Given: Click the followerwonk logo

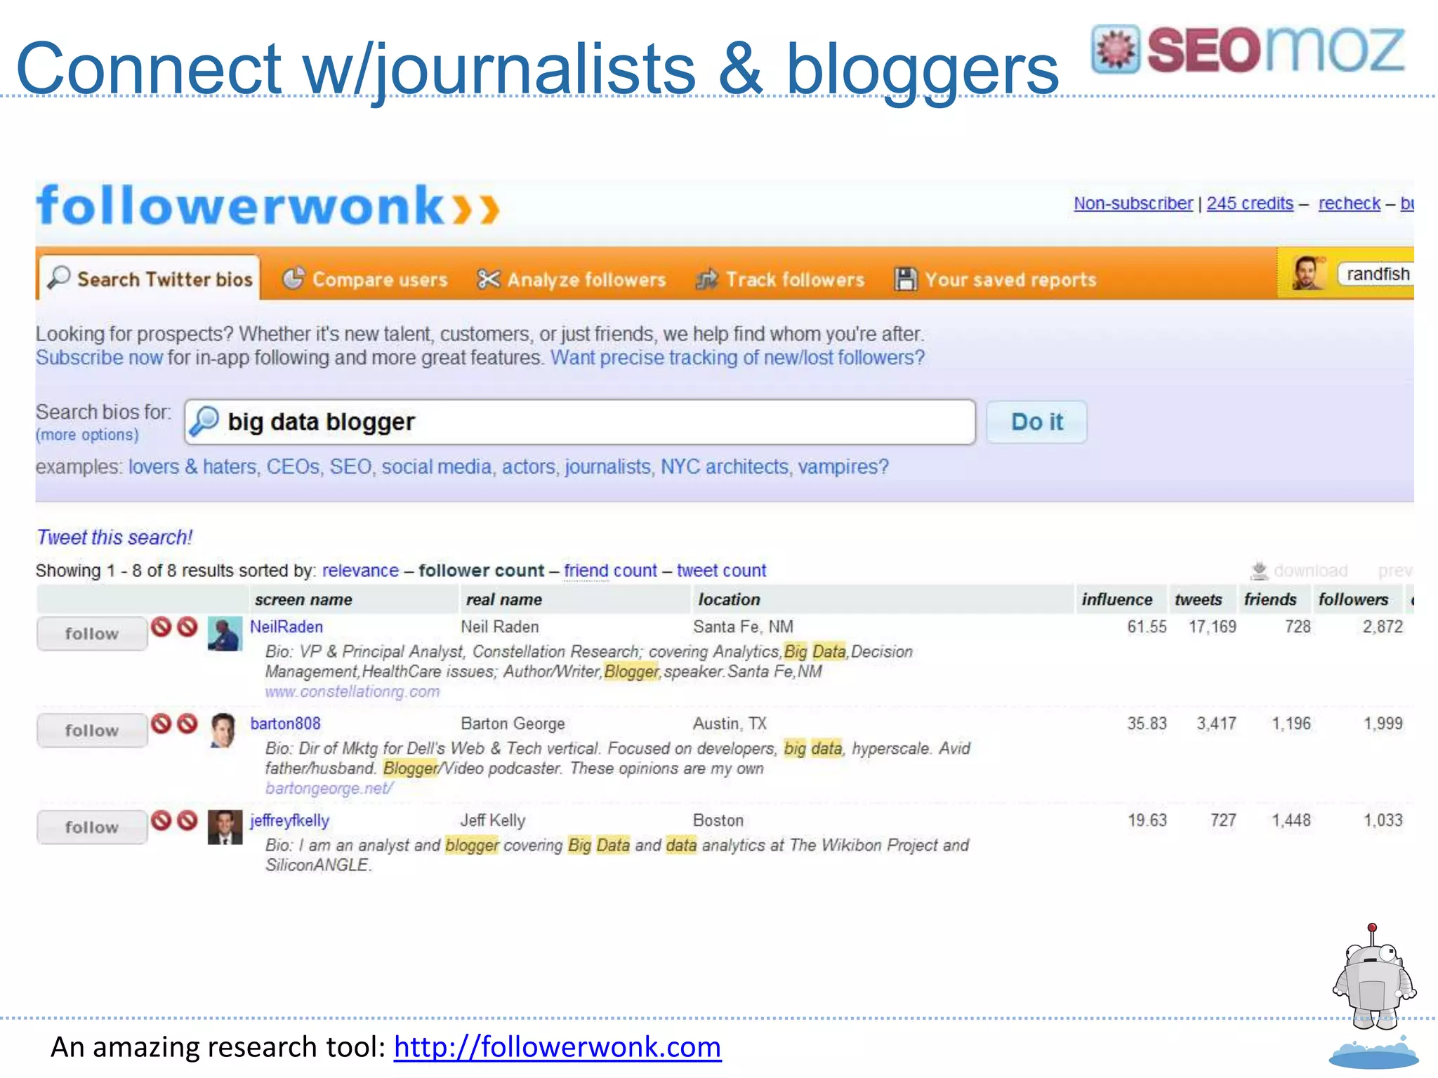Looking at the screenshot, I should pos(268,206).
